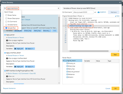Collapse the _original_result tree node
The width and height of the screenshot is (123, 94).
coord(63,61)
